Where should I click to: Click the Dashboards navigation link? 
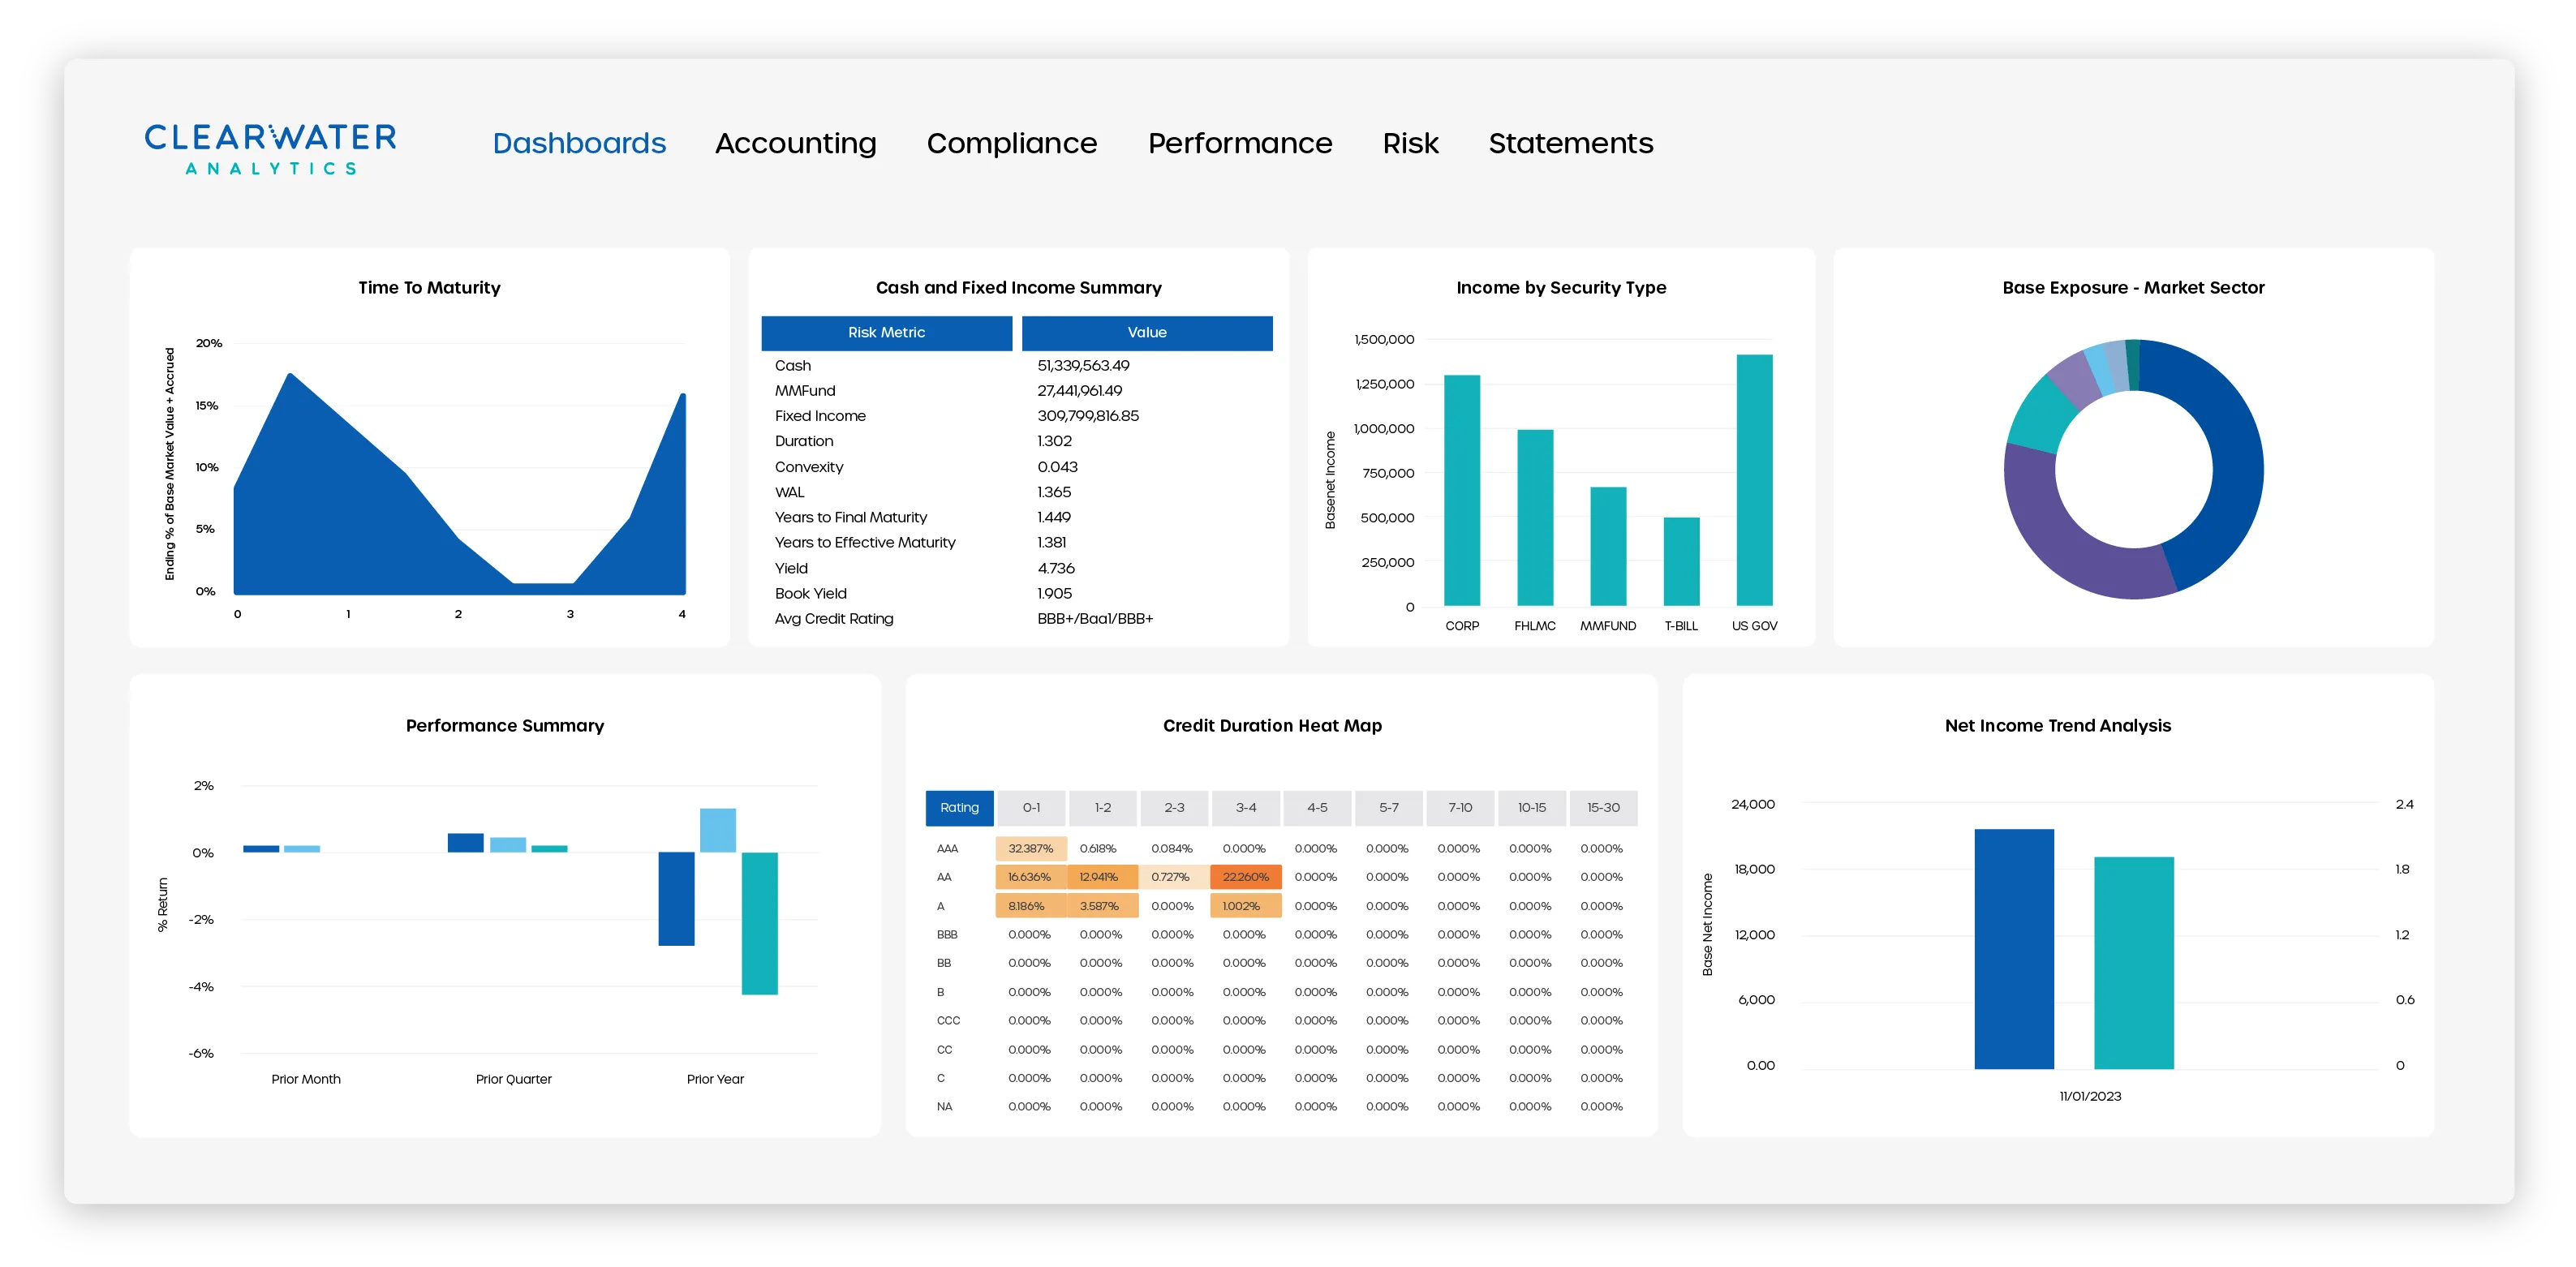point(580,143)
